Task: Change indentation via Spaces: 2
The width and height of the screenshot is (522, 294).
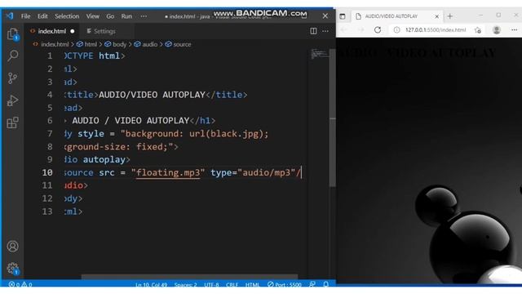Action: pos(185,285)
